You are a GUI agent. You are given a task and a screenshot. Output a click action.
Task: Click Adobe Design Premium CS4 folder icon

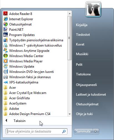point(5,114)
